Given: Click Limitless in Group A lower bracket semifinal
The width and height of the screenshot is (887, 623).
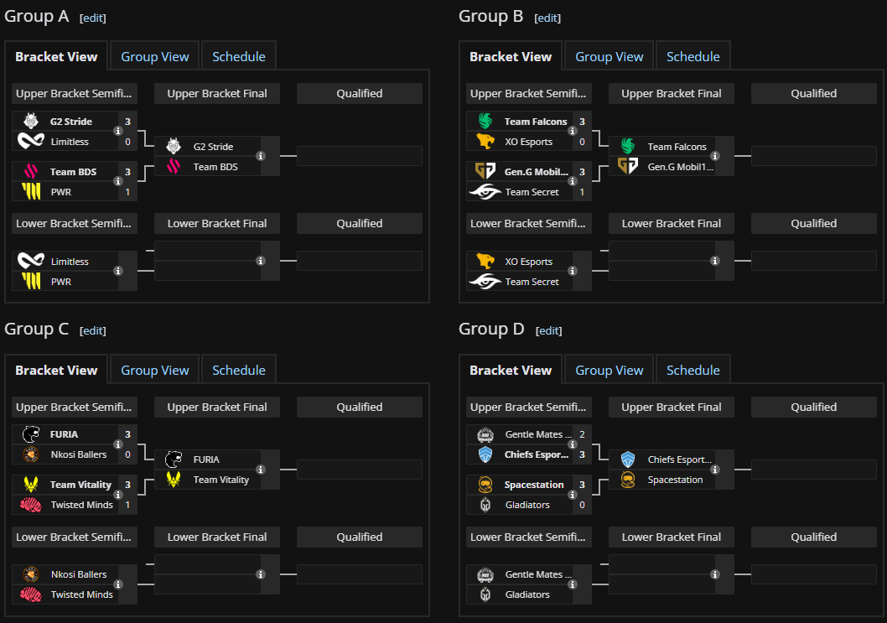Looking at the screenshot, I should pyautogui.click(x=70, y=262).
